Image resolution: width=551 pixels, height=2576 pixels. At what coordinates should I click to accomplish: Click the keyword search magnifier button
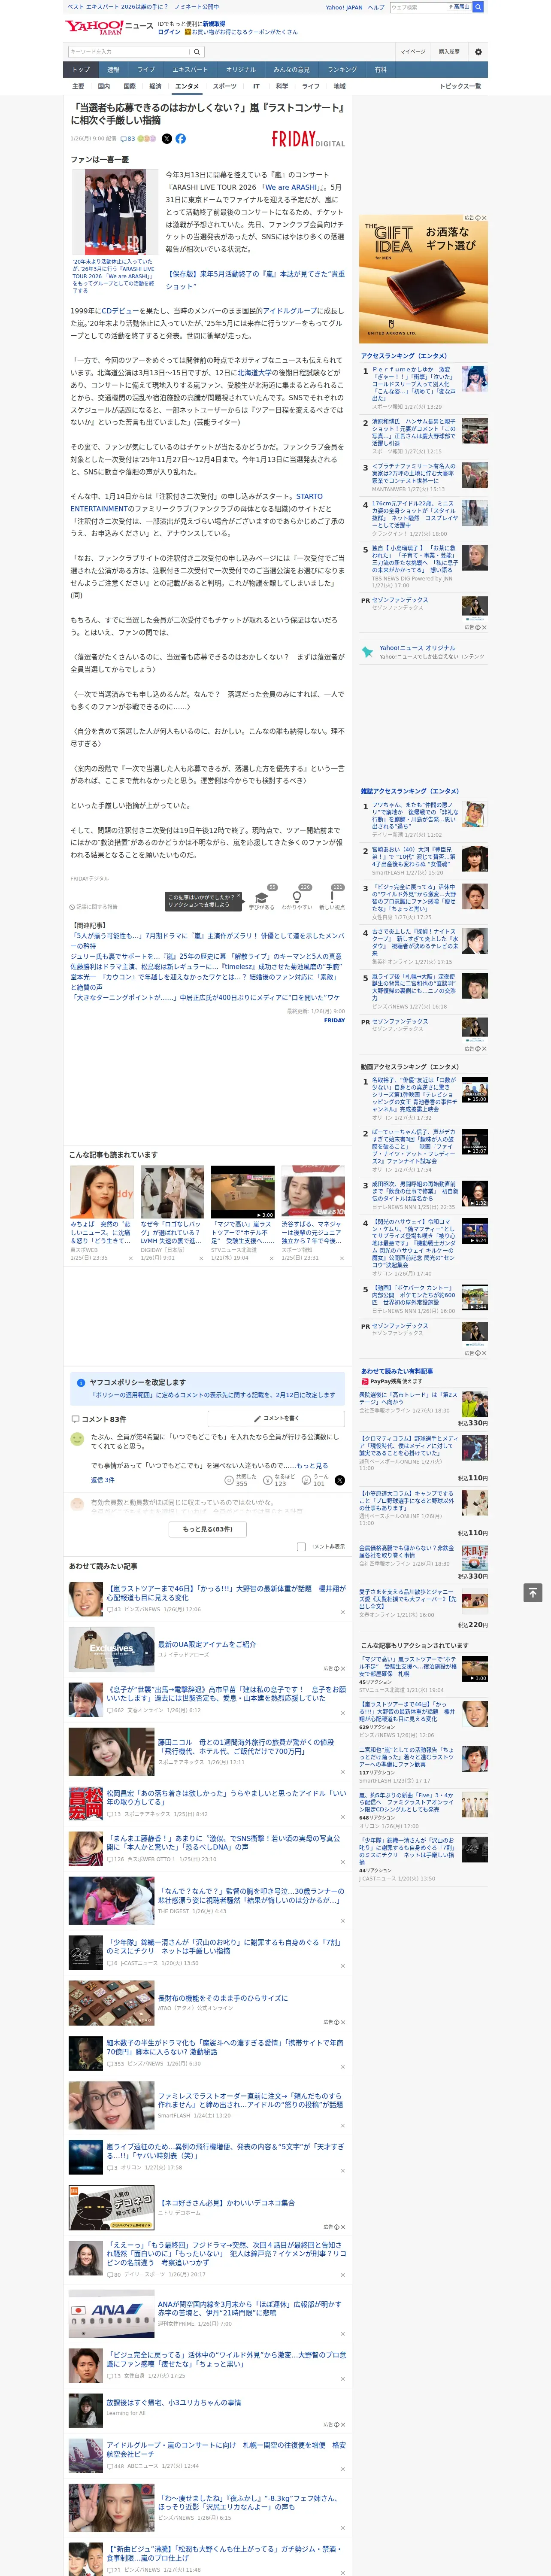[197, 52]
